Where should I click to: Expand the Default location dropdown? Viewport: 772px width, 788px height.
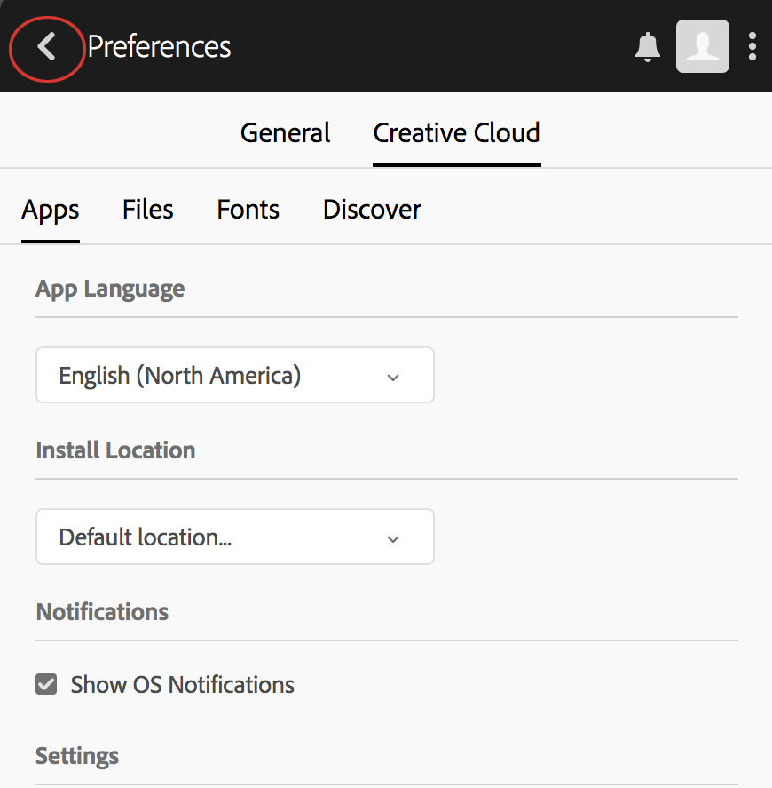235,537
